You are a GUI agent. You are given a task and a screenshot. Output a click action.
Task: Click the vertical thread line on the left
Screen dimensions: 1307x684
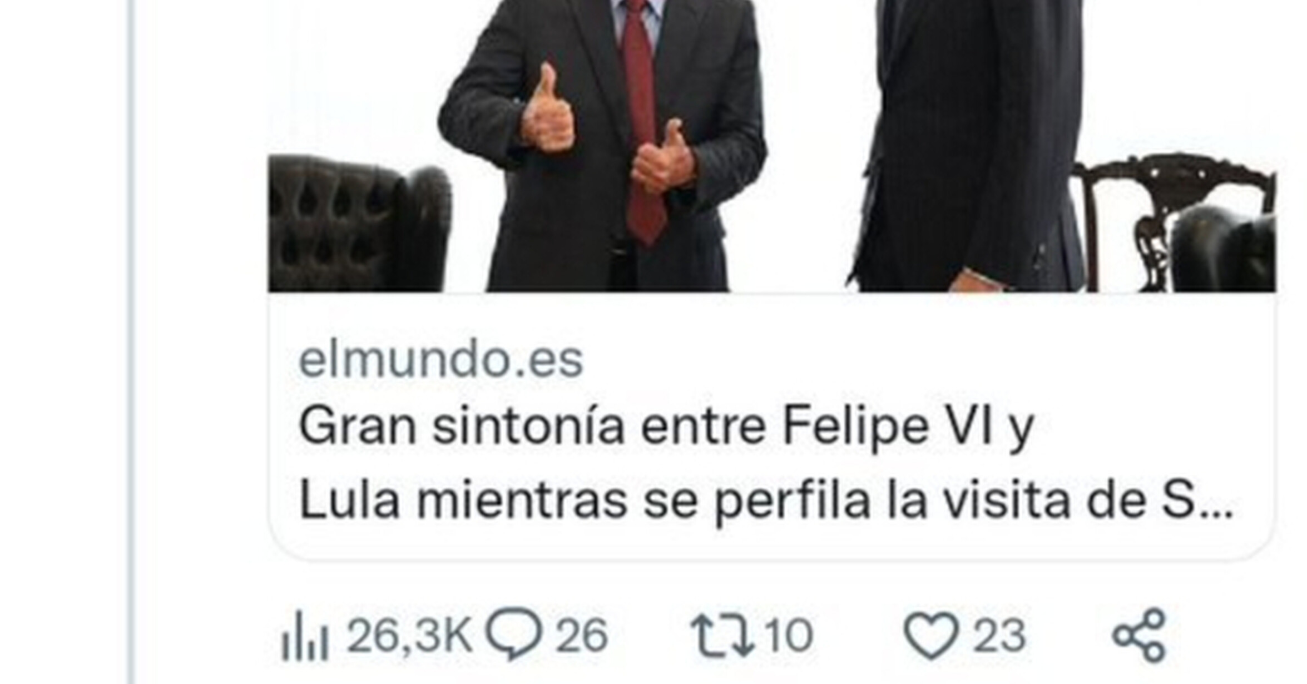[x=131, y=342]
